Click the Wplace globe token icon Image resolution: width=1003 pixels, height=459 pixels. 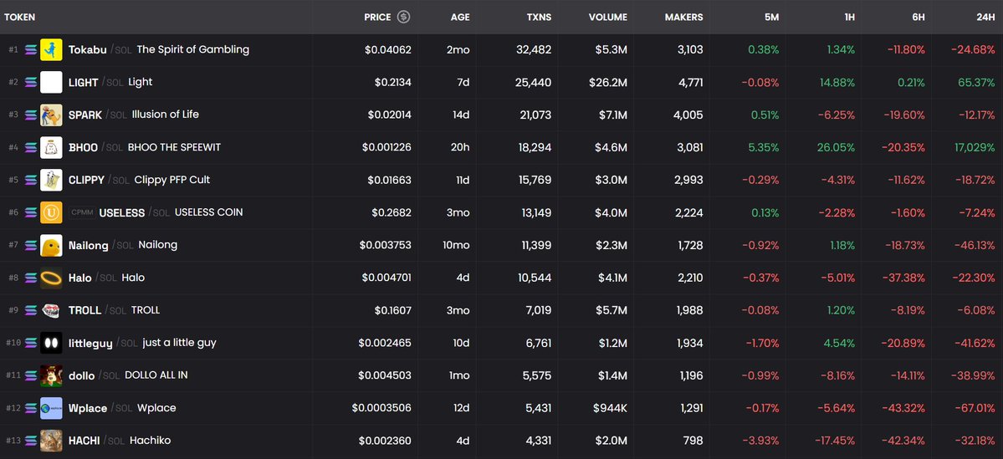tap(51, 408)
